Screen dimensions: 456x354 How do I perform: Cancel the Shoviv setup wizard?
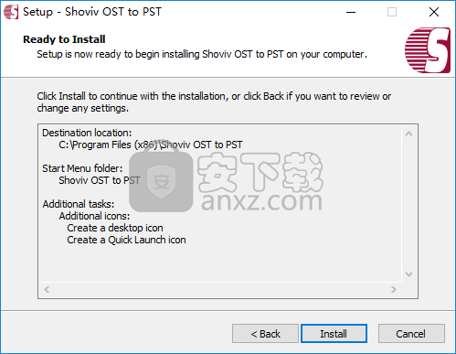[x=411, y=334]
